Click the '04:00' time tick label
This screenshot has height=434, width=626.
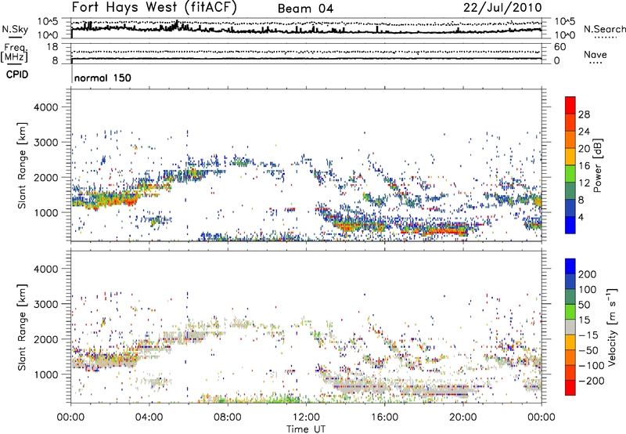coord(149,418)
